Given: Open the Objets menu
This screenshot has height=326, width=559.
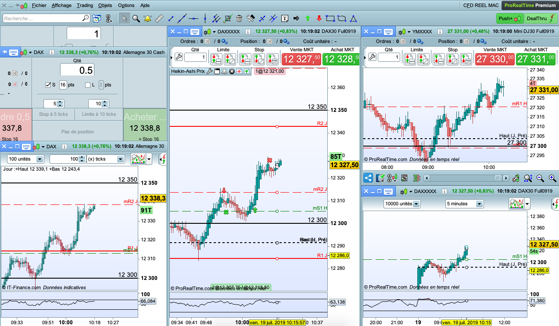Looking at the screenshot, I should (x=105, y=5).
